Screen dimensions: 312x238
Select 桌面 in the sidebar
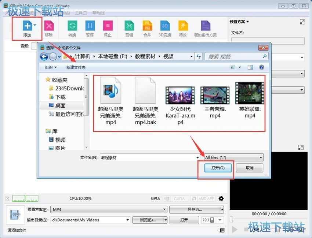tap(57, 105)
